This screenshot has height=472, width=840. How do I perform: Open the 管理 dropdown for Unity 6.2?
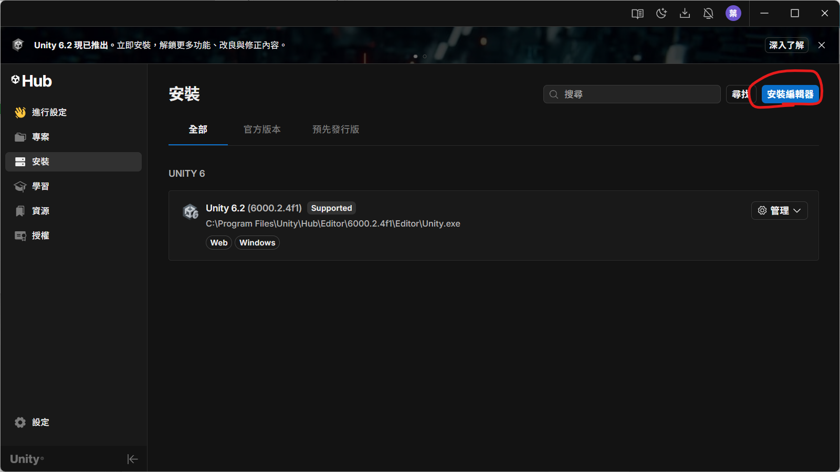pos(779,210)
